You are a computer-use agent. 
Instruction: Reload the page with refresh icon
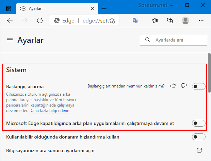(x=40, y=20)
